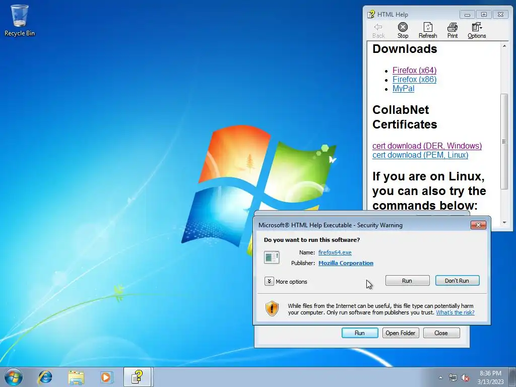Click Close in the download dialog
The height and width of the screenshot is (387, 516).
(x=441, y=333)
